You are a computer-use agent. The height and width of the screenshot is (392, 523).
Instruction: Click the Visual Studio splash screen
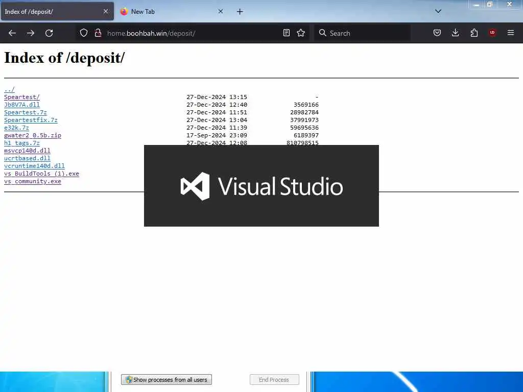click(261, 186)
